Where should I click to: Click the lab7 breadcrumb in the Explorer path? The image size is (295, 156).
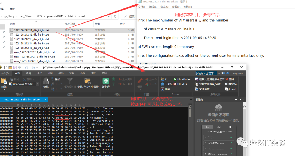click(x=70, y=16)
